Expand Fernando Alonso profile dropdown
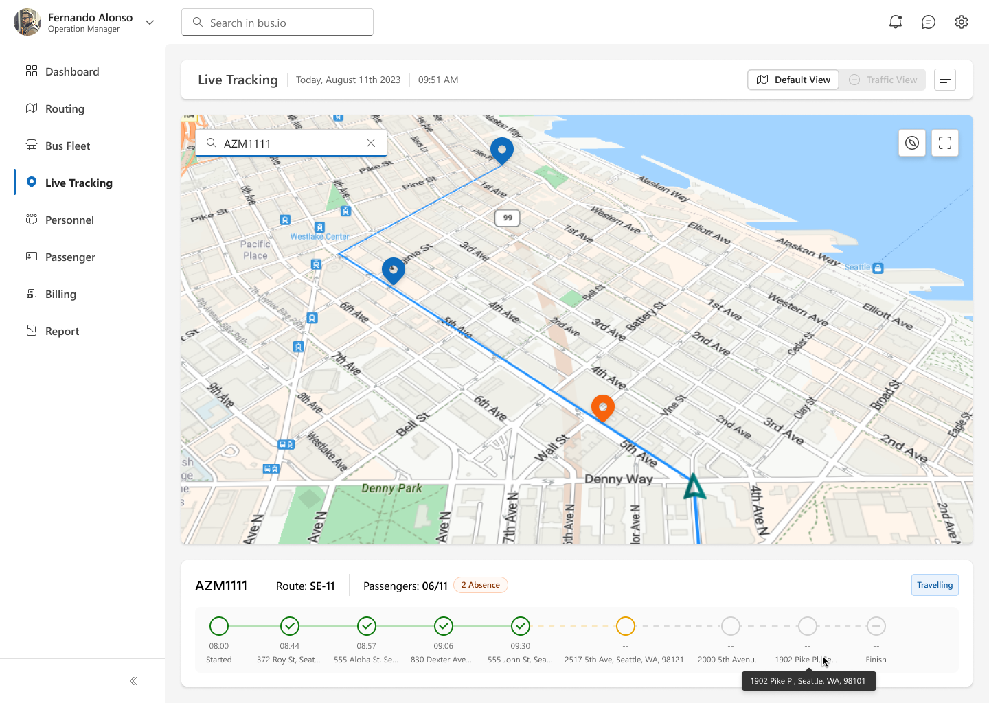 [150, 22]
